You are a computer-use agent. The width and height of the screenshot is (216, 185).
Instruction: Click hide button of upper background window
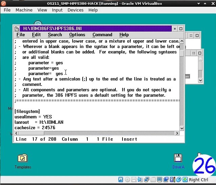pyautogui.click(x=191, y=36)
